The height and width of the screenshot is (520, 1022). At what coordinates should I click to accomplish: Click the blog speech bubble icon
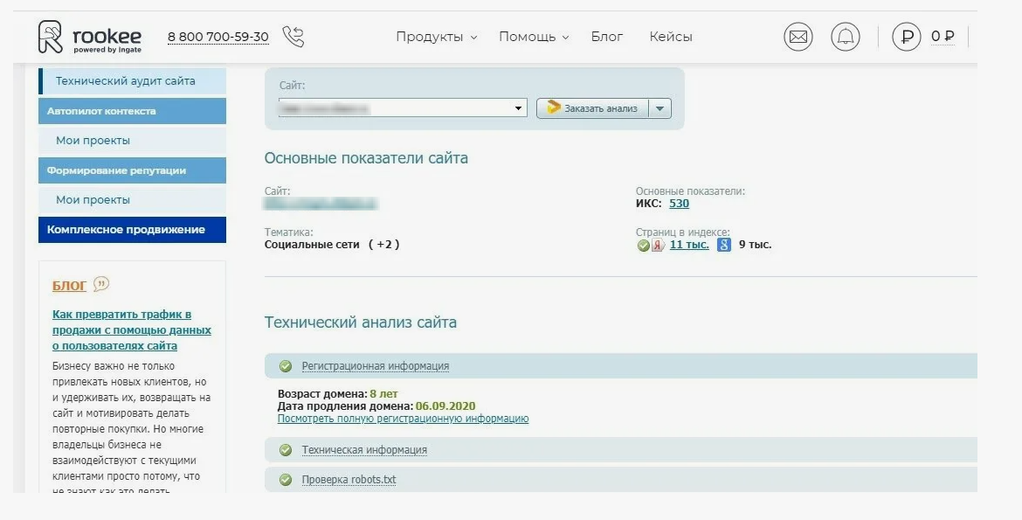click(x=101, y=284)
